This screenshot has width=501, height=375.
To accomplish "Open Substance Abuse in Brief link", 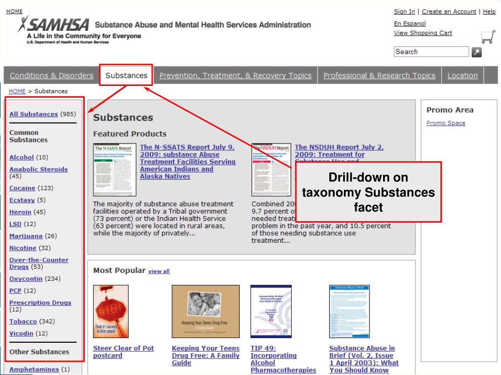I will tap(364, 359).
